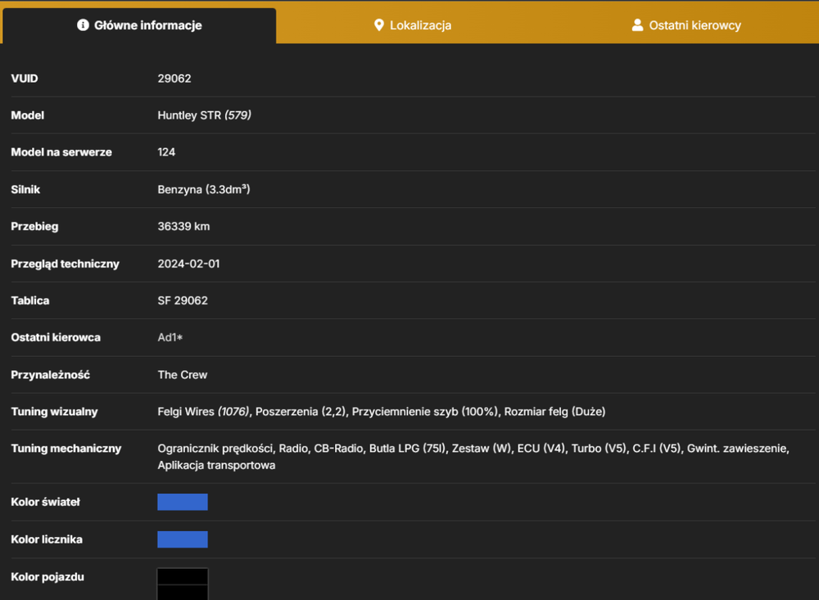The image size is (819, 600).
Task: Click the Ogranicznik prędkości mechanical tuning text
Action: pyautogui.click(x=215, y=449)
